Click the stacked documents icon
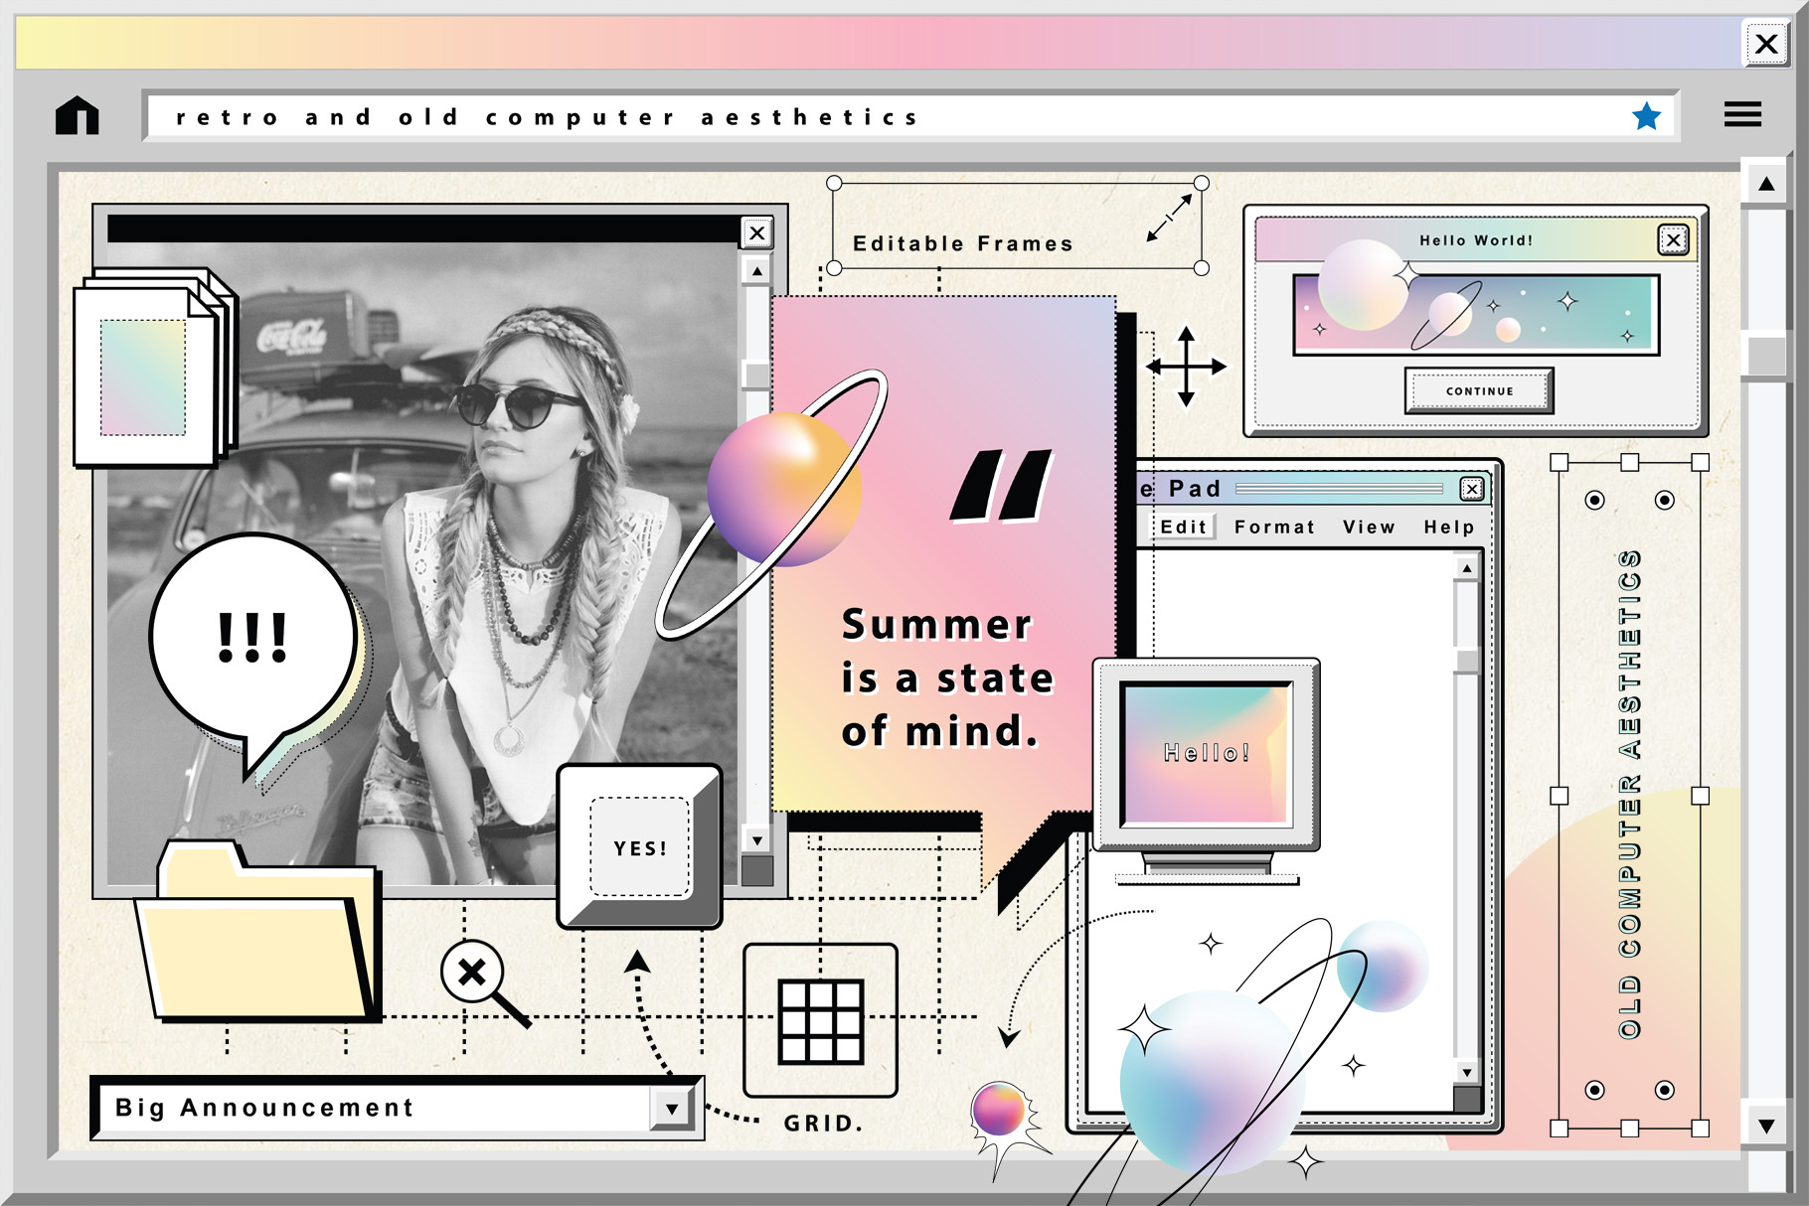Image resolution: width=1809 pixels, height=1206 pixels. pos(152,368)
